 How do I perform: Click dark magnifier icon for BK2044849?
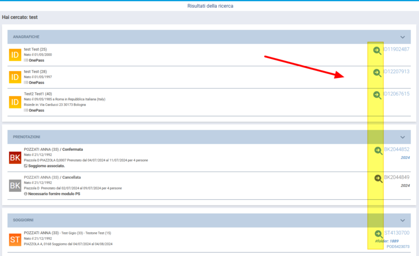378,178
